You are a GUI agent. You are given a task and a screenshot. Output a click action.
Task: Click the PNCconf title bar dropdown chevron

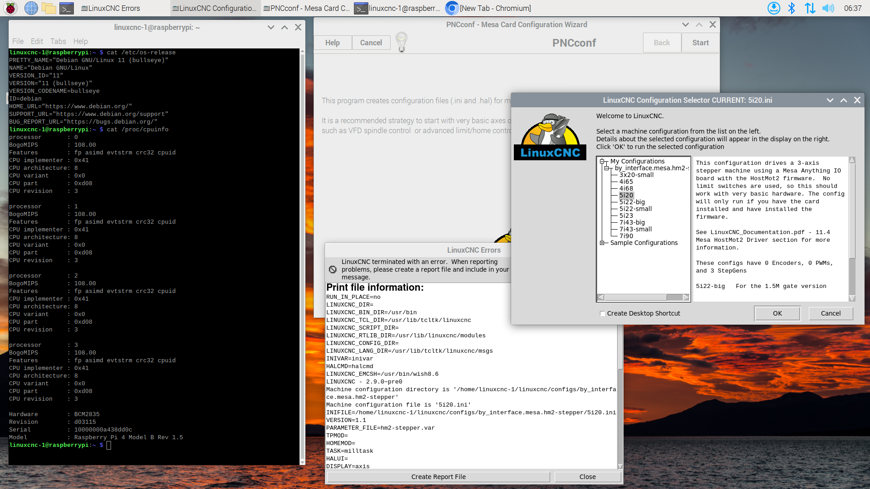(686, 24)
